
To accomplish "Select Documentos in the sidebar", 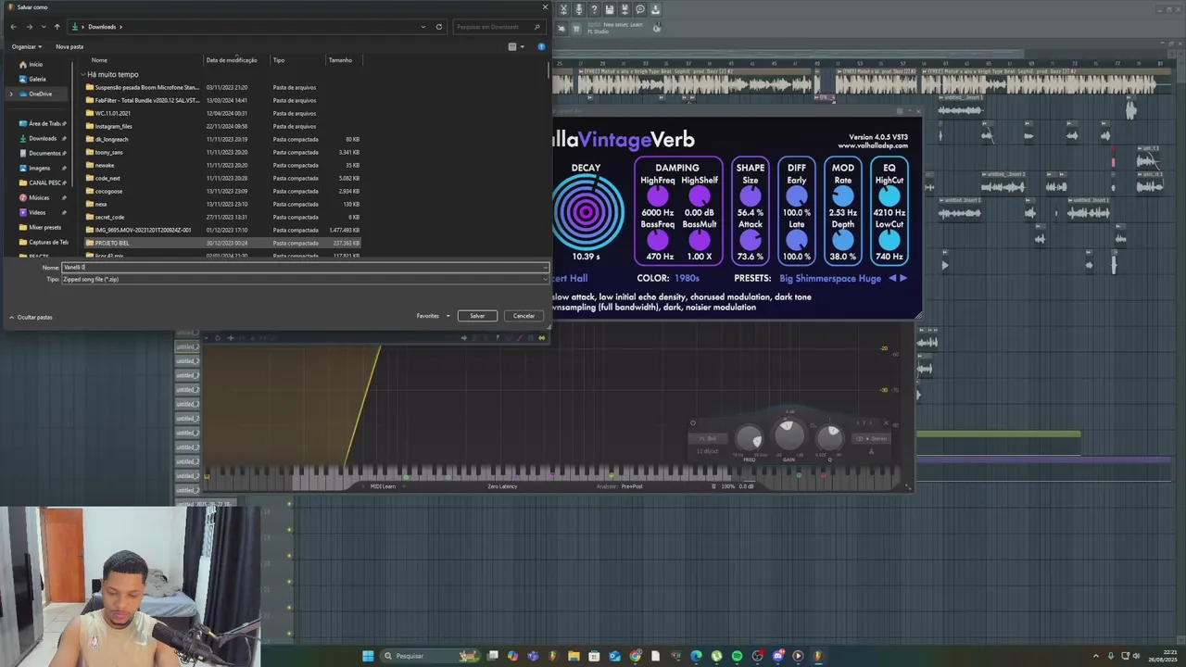I will [44, 153].
